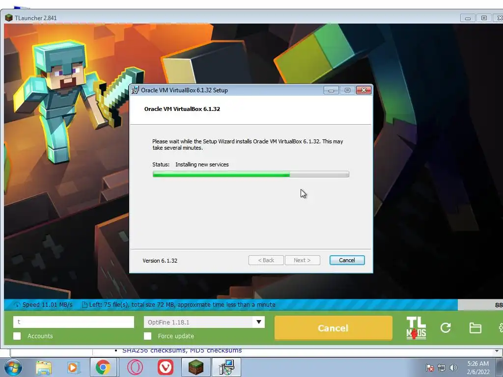This screenshot has height=377, width=503.
Task: Click the Version 6.1.32 label in setup dialog
Action: click(x=160, y=261)
